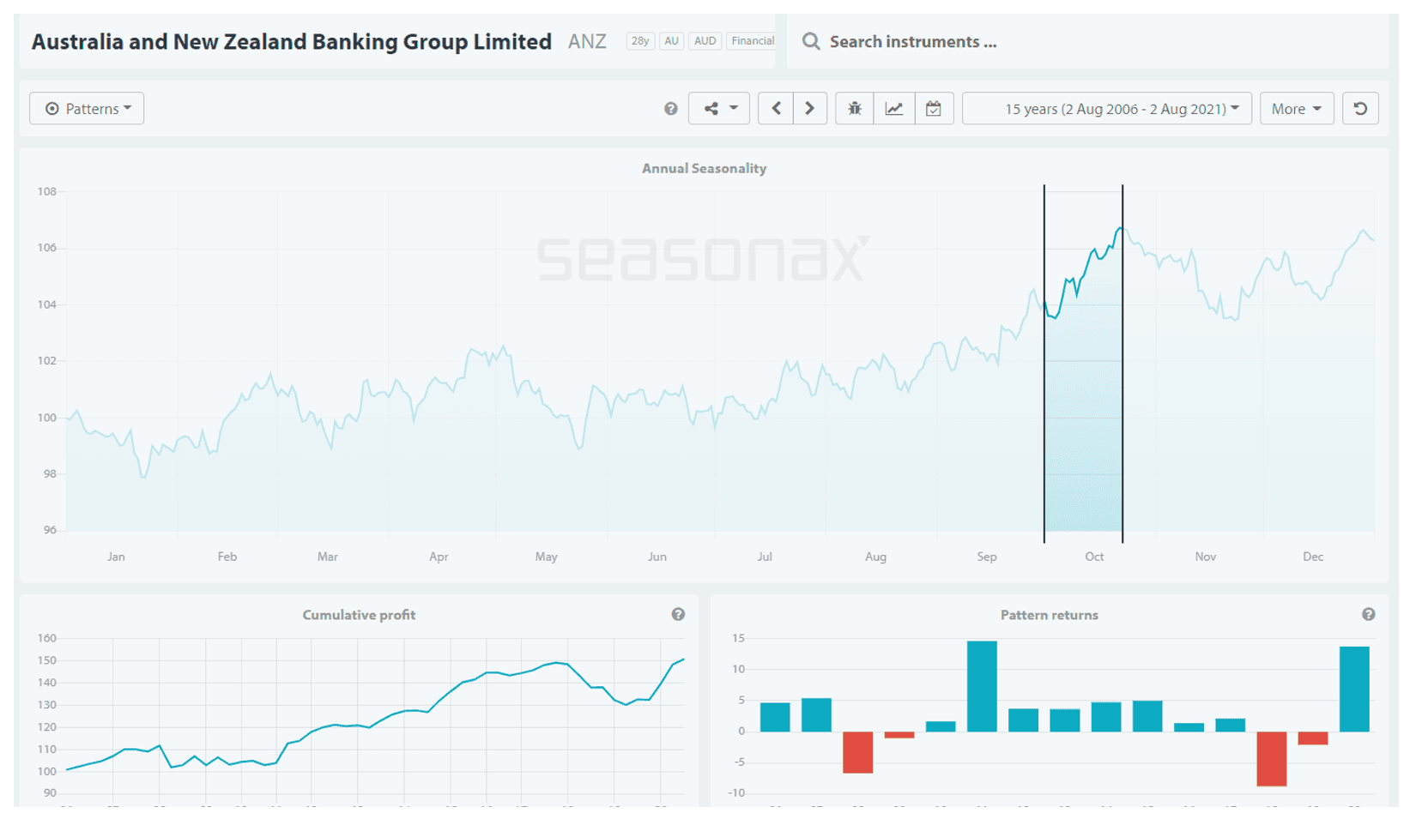Click the Sep month axis label

tap(986, 557)
